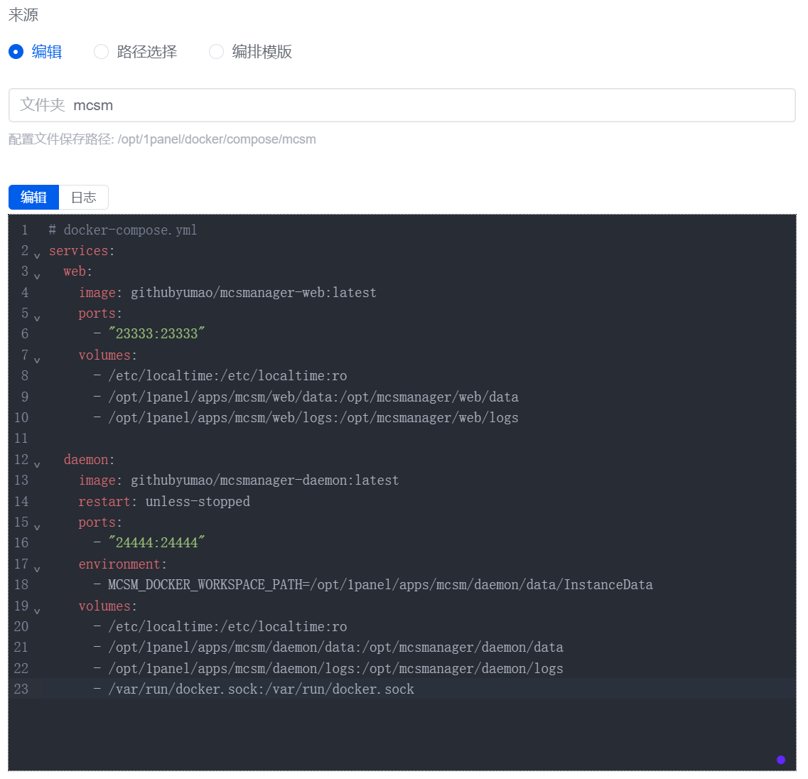
Task: Click the "23333:23333" port string
Action: point(156,333)
